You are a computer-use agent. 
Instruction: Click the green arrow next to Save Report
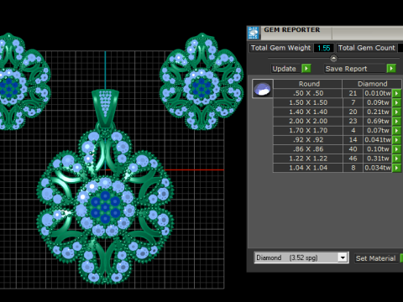[x=391, y=69]
